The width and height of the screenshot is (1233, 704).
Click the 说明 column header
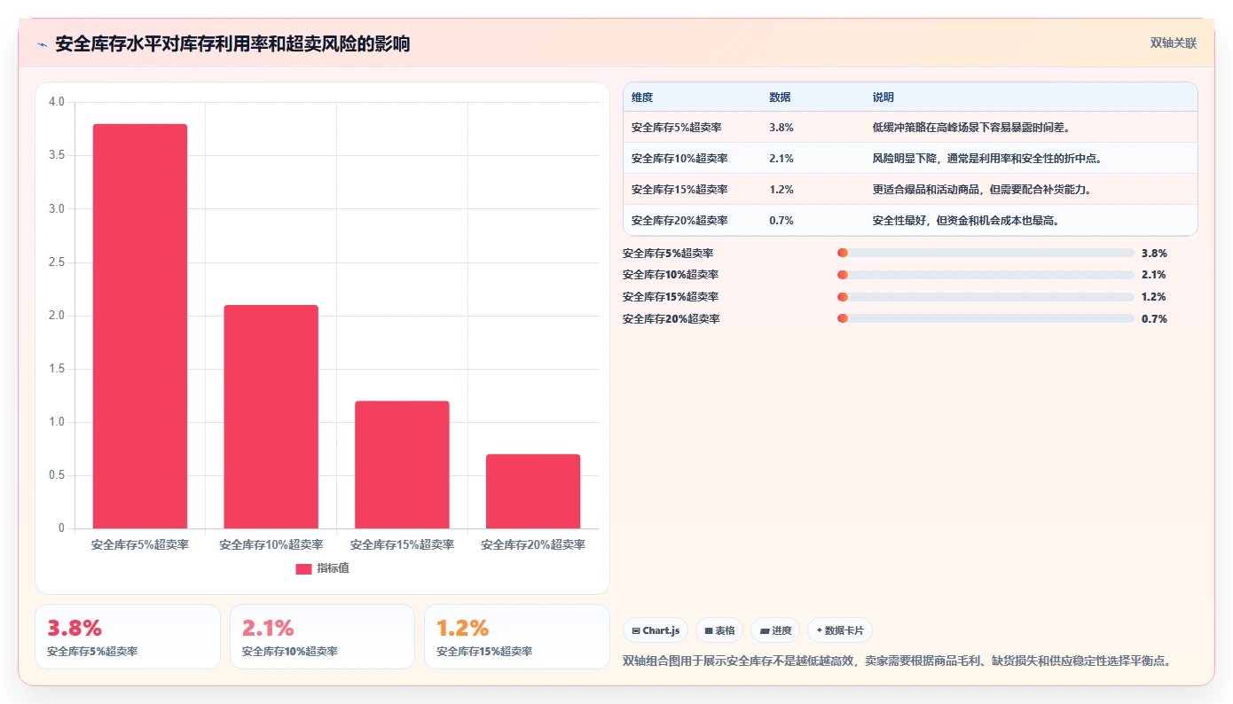pos(884,98)
